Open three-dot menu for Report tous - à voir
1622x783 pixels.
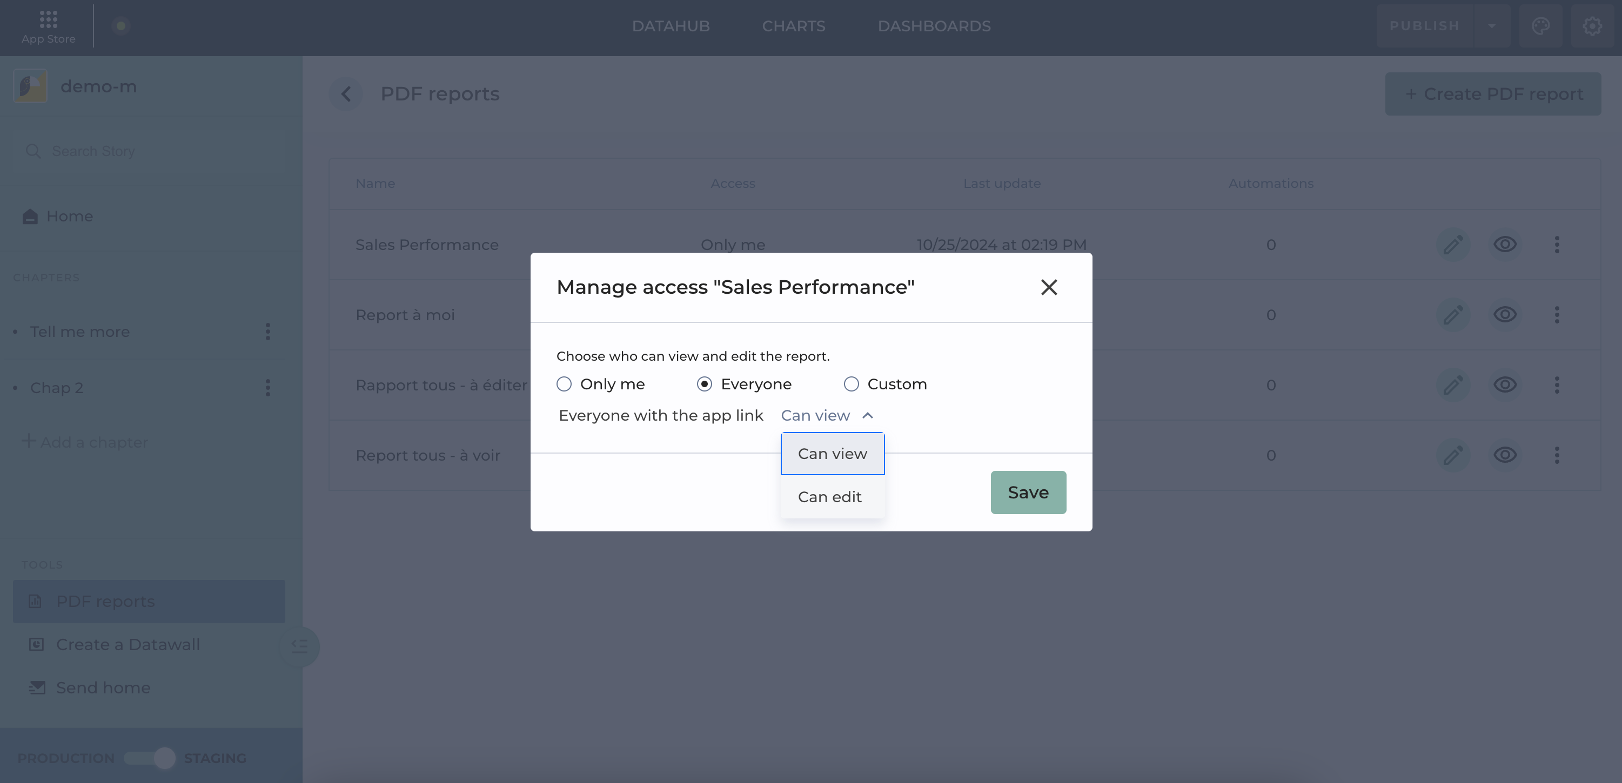(x=1557, y=455)
